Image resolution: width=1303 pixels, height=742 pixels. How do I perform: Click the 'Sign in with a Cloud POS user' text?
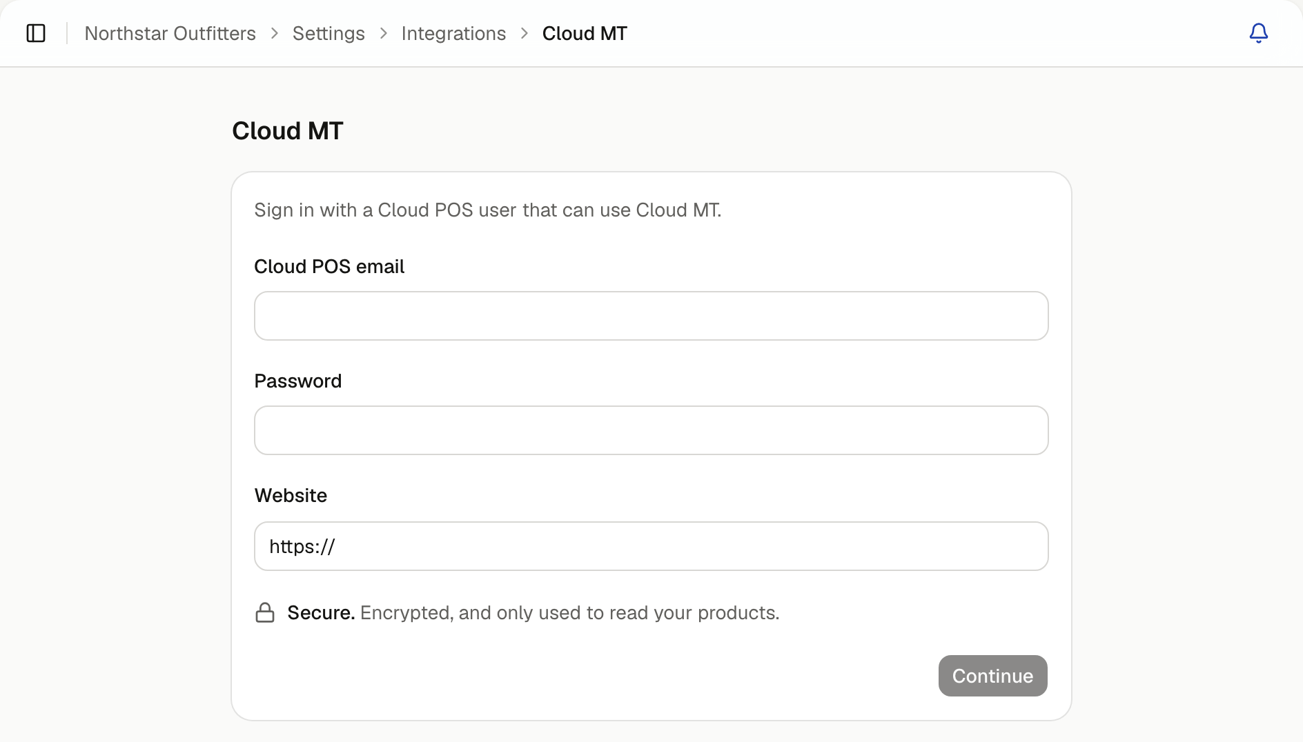pos(488,210)
